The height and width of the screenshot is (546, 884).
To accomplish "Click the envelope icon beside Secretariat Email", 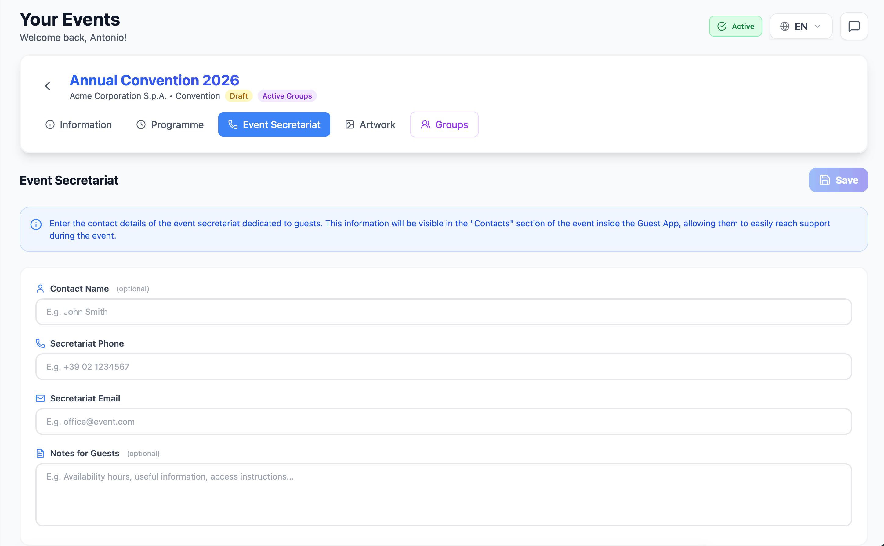I will tap(40, 398).
